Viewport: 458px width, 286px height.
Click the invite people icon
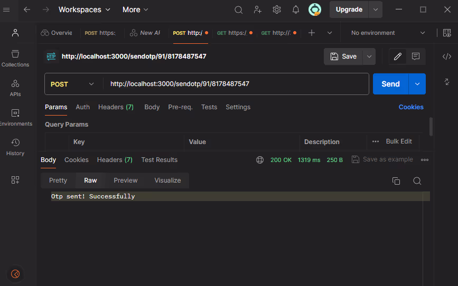pos(258,9)
